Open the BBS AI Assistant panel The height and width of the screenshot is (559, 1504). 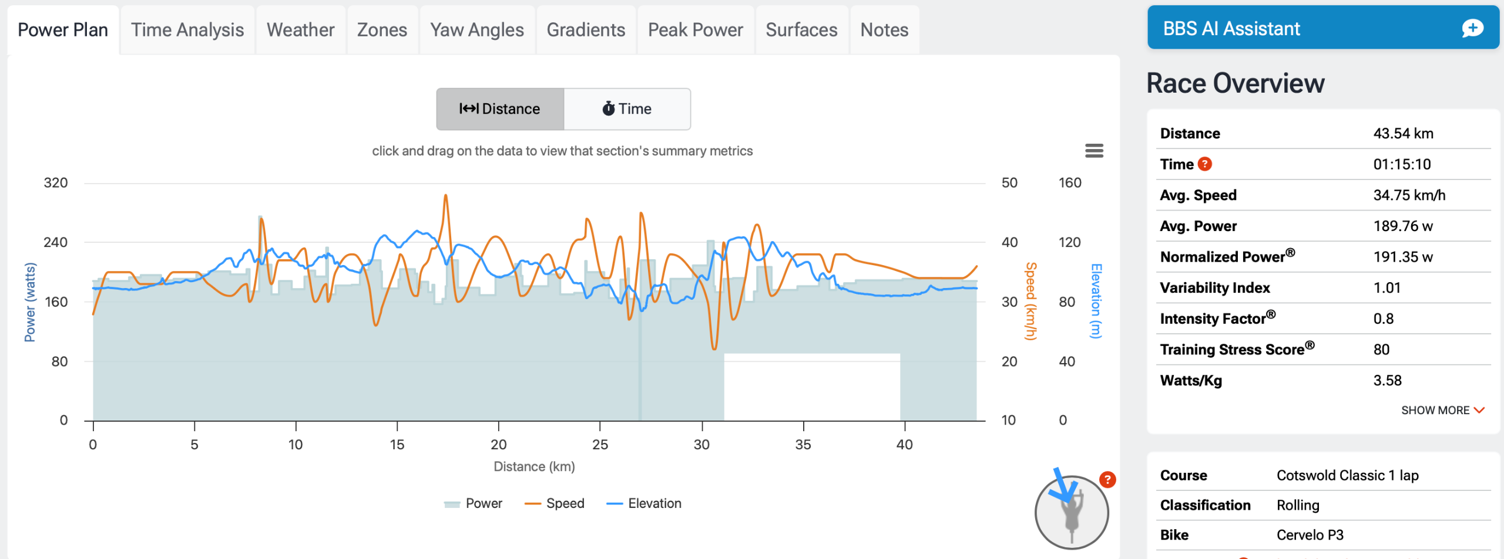[x=1231, y=28]
